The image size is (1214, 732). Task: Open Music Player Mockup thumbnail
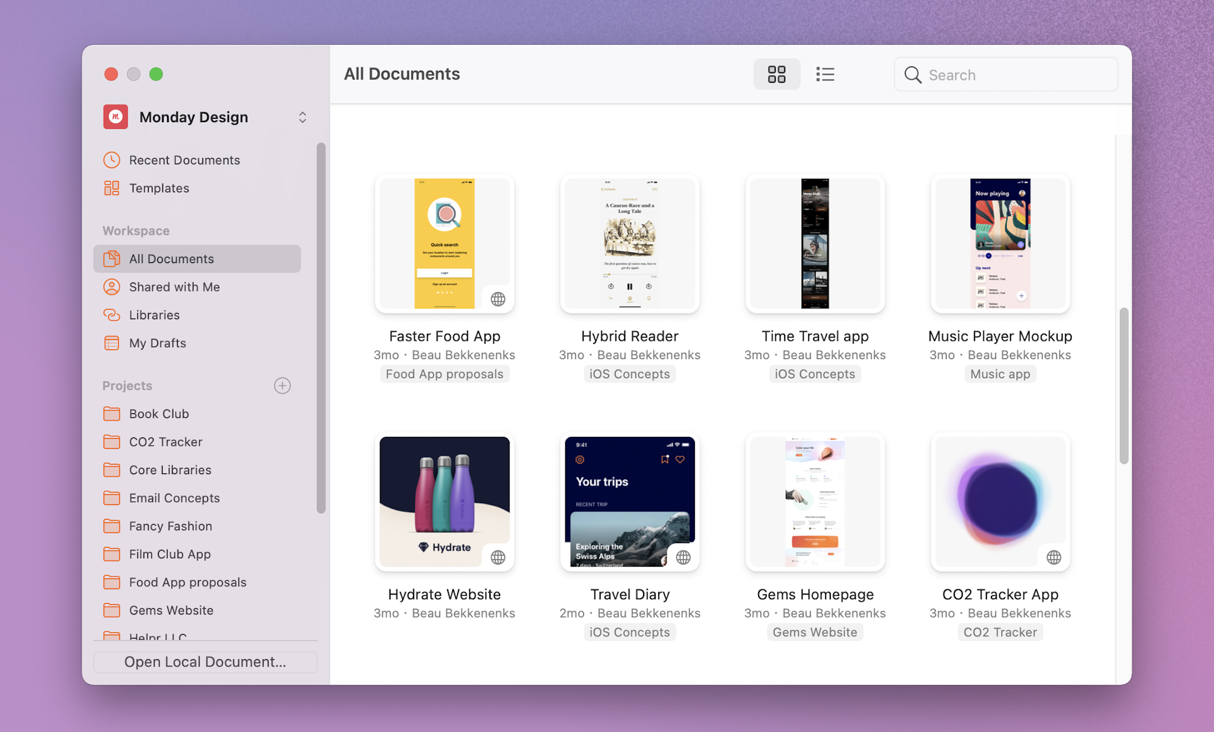(1000, 243)
